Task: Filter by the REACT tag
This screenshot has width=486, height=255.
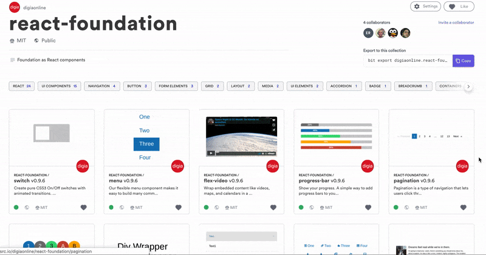Action: coord(22,86)
